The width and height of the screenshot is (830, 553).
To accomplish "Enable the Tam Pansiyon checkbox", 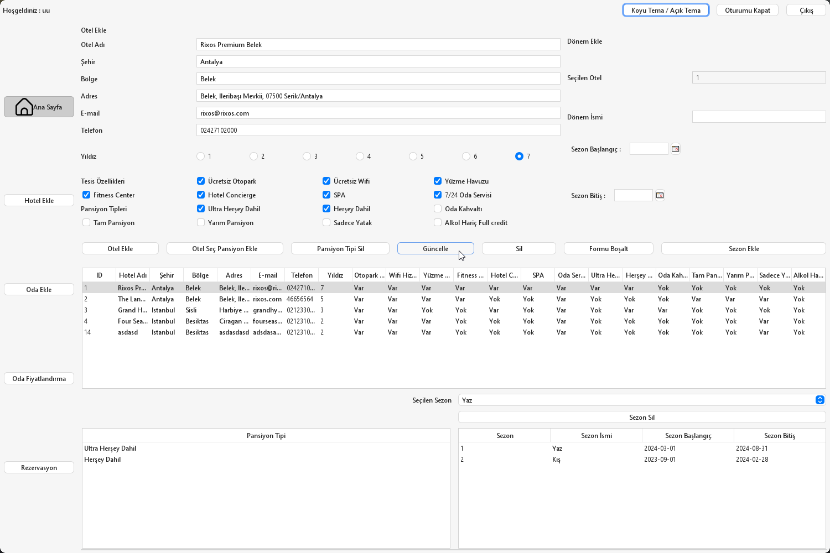I will (86, 222).
